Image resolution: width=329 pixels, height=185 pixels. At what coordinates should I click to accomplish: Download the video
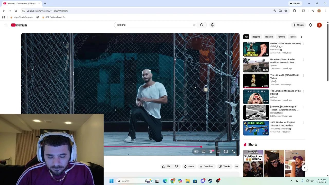206,166
